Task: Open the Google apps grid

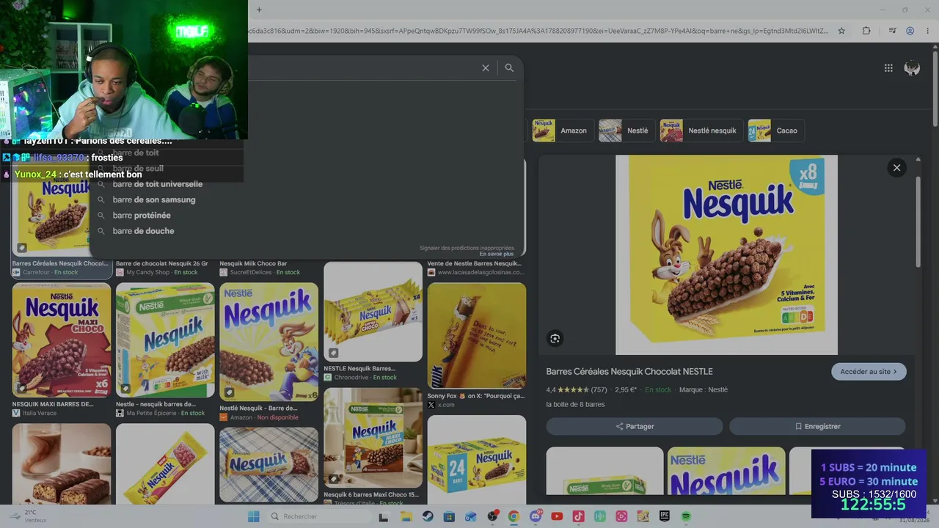Action: pos(888,68)
